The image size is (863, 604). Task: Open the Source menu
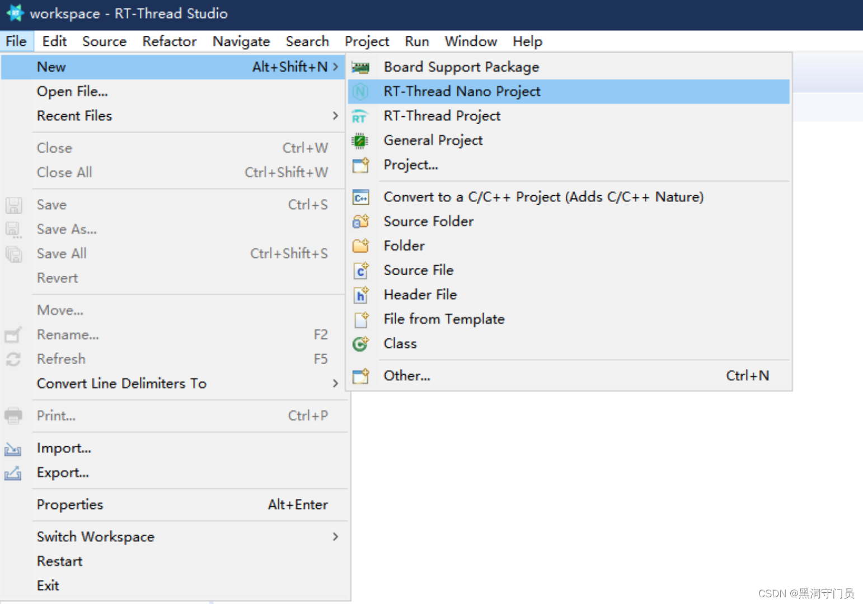pos(104,41)
